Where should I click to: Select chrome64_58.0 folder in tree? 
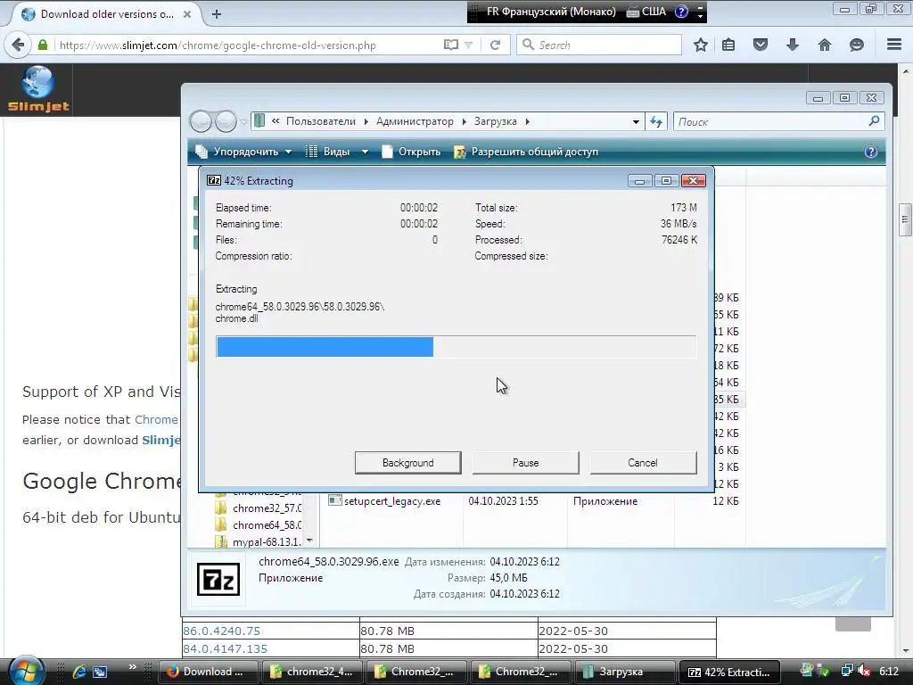coord(259,524)
